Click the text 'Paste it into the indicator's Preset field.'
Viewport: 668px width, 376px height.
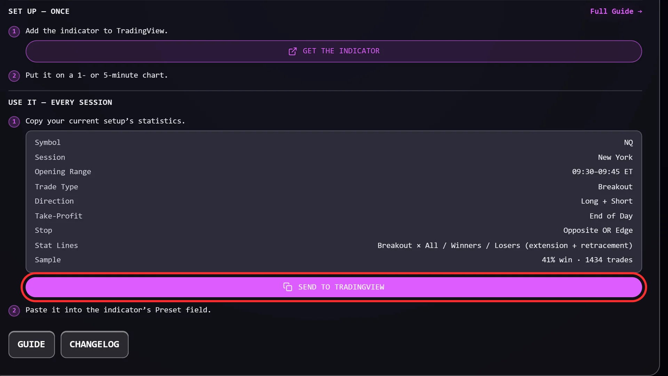tap(118, 310)
